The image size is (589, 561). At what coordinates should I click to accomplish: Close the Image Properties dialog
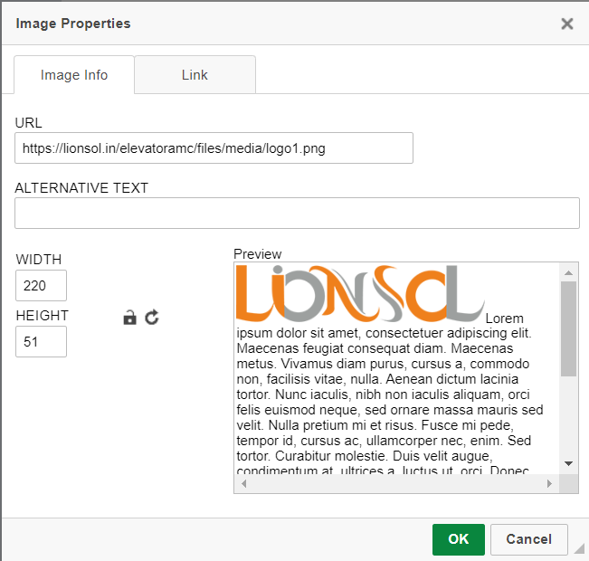(x=567, y=24)
